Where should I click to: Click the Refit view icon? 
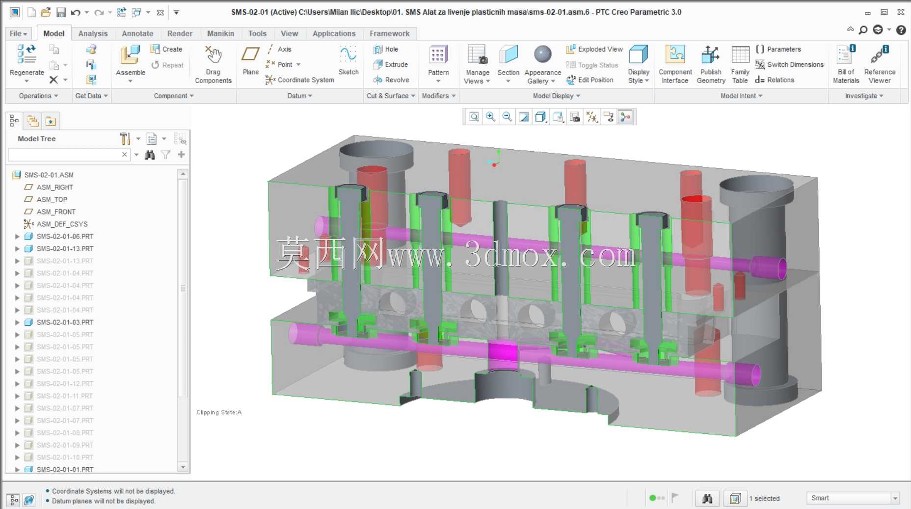coord(474,117)
